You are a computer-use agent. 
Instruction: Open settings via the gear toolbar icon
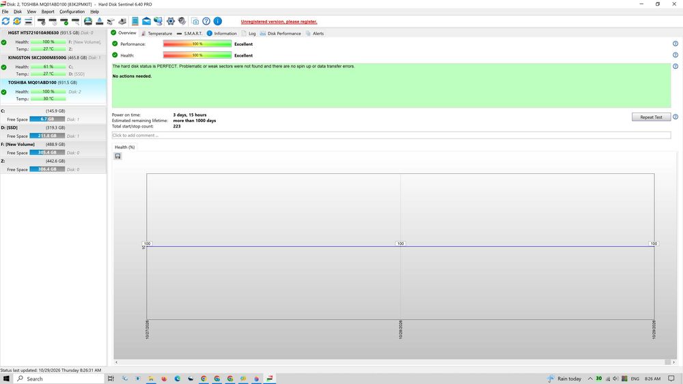tap(171, 21)
